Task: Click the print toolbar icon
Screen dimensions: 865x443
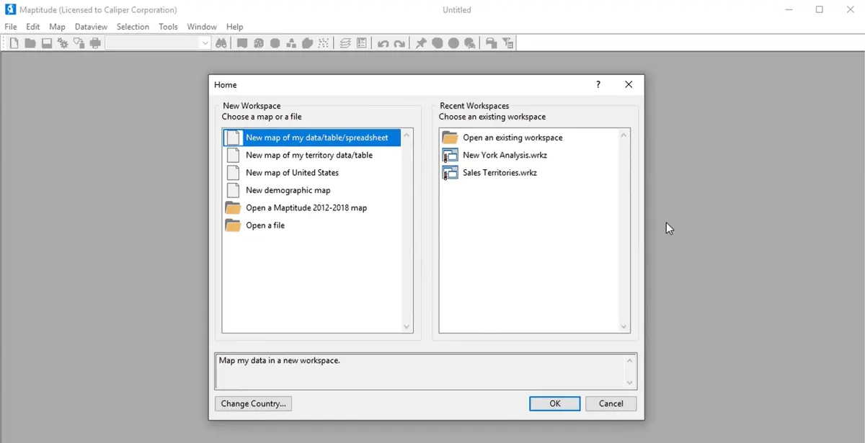Action: tap(95, 43)
